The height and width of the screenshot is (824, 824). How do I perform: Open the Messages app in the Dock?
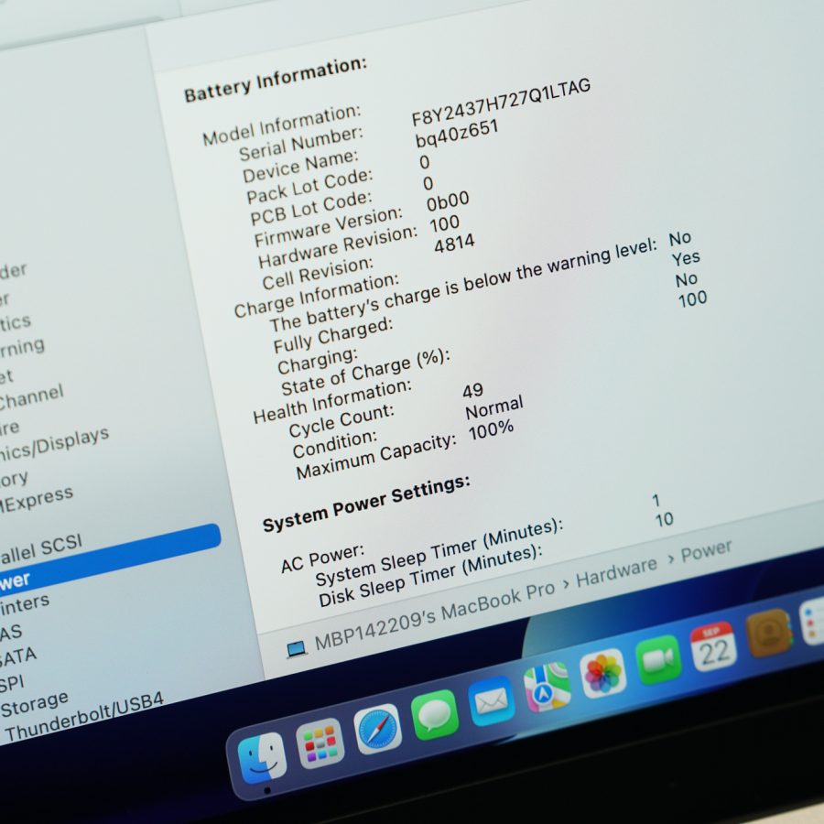pyautogui.click(x=435, y=715)
